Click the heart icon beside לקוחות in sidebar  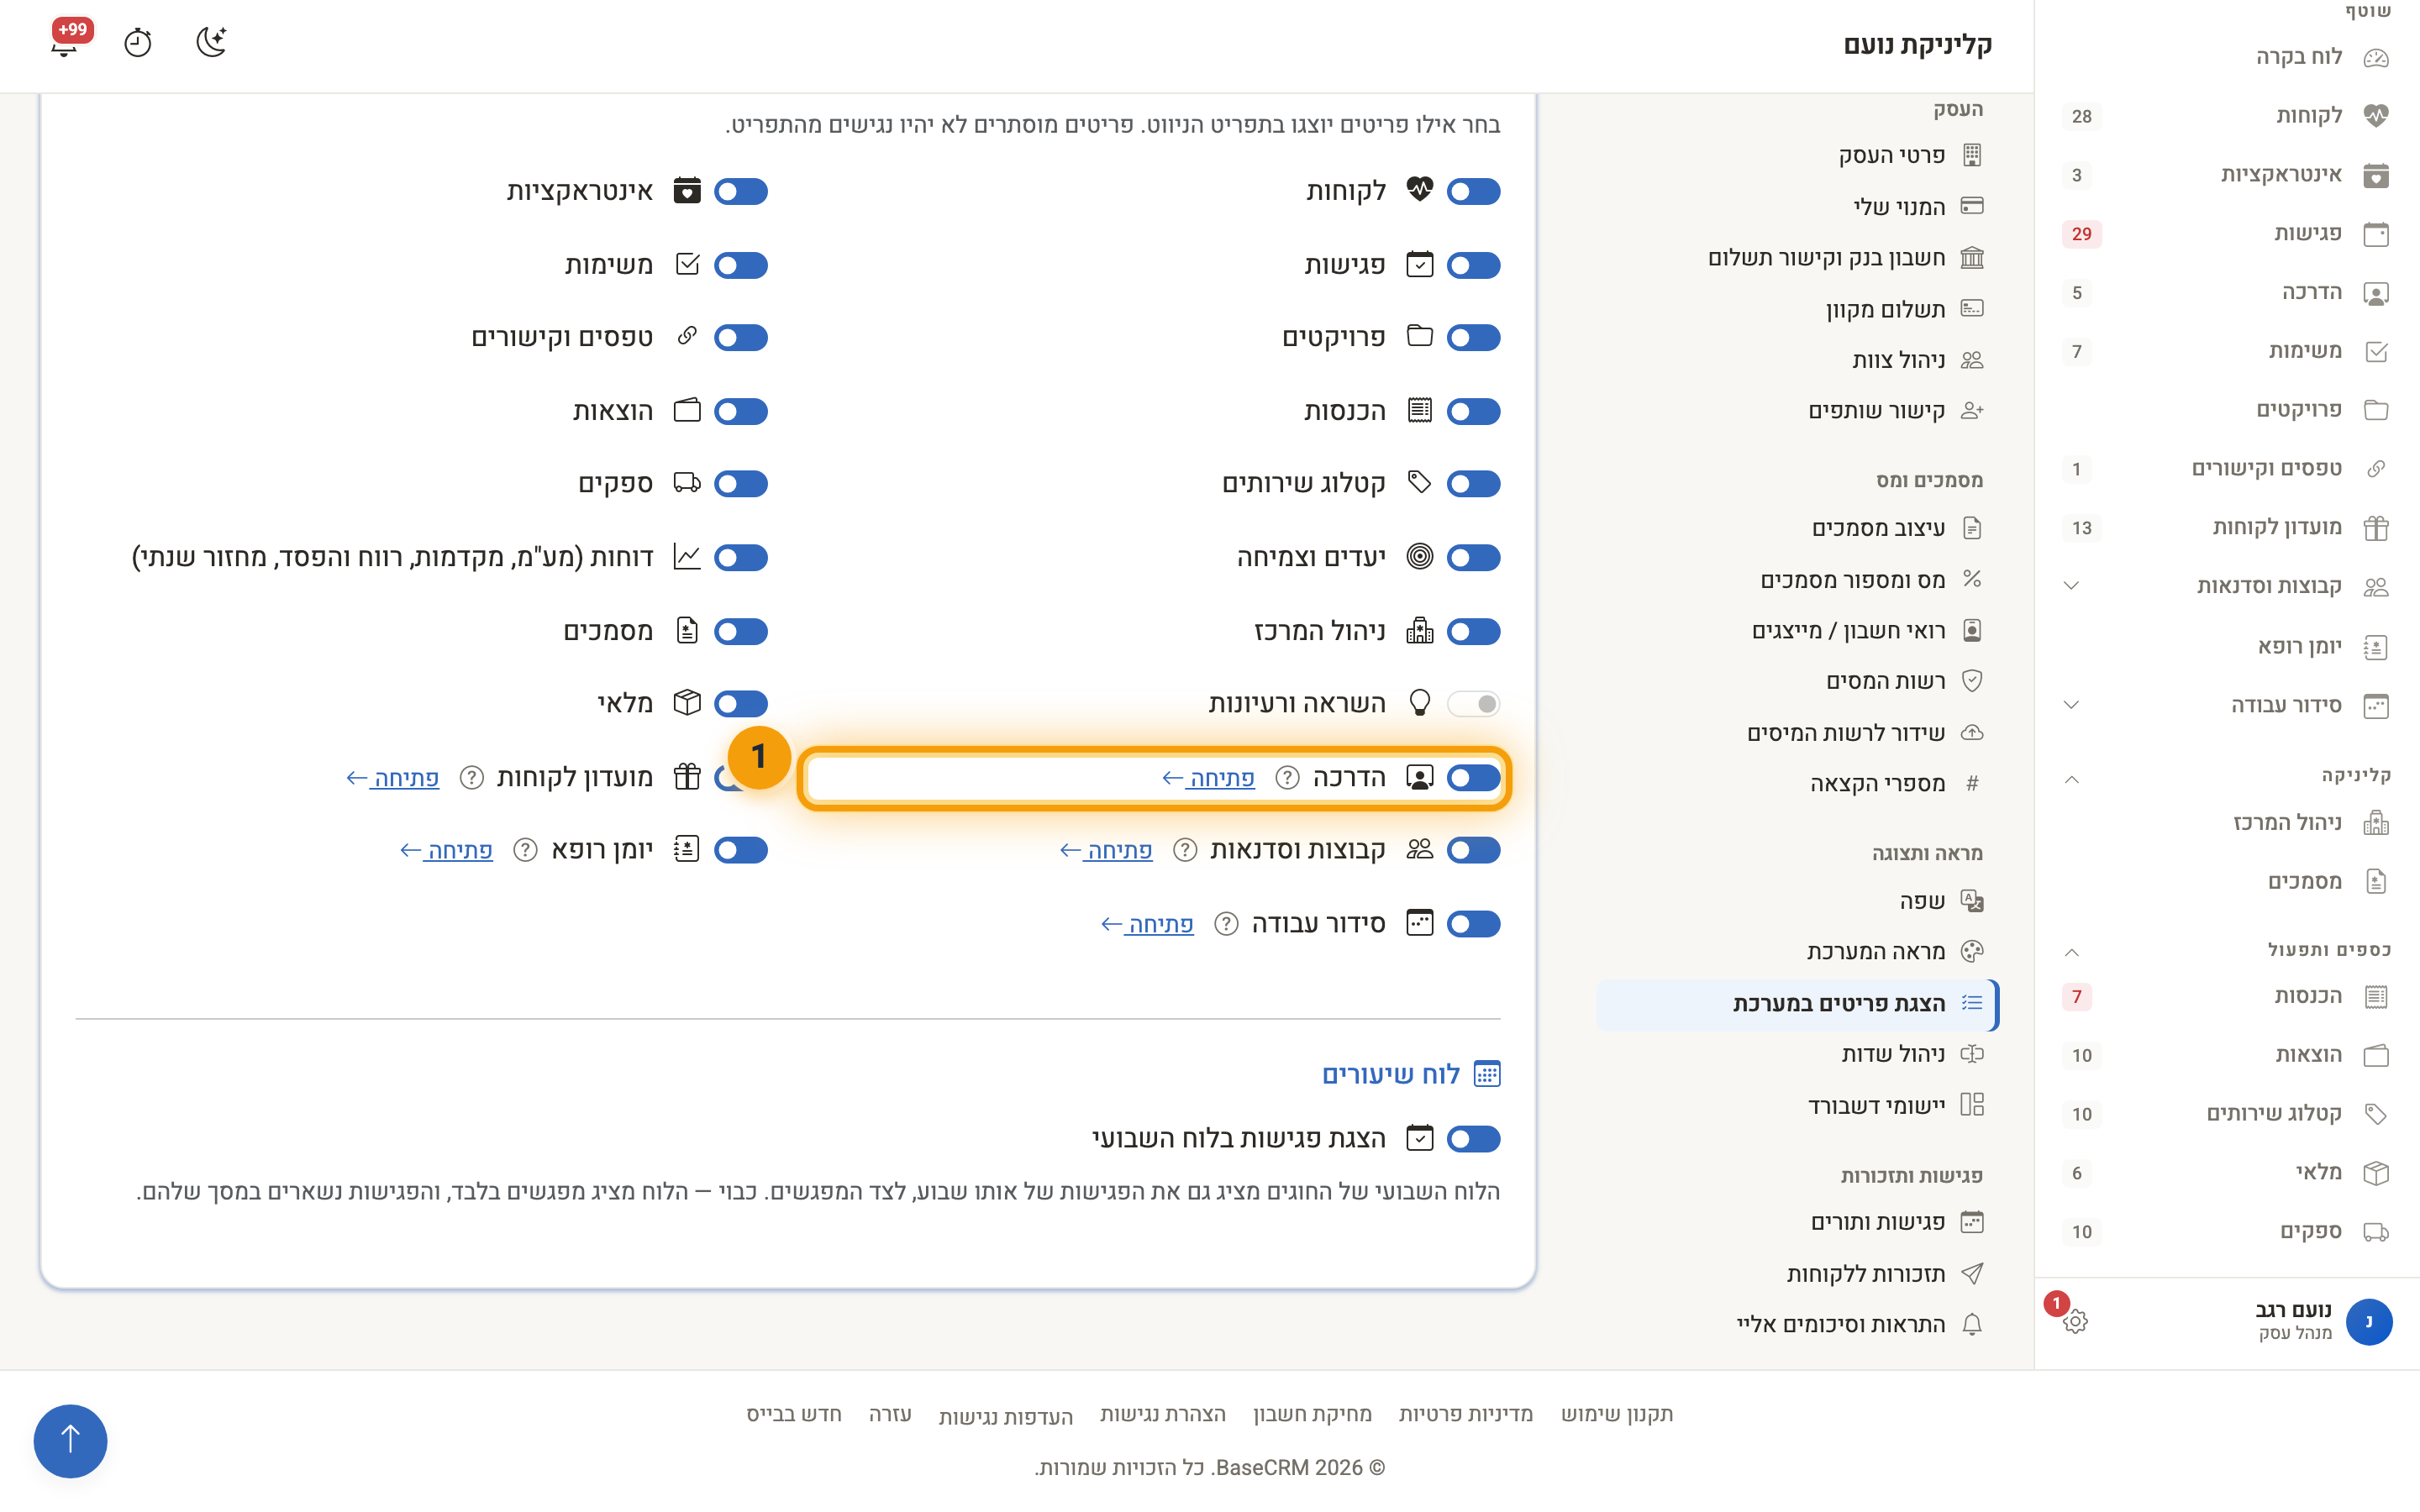(2376, 115)
